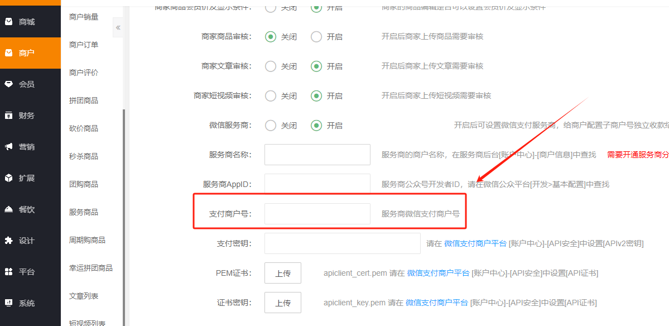Image resolution: width=669 pixels, height=326 pixels.
Task: Click the 餐饮 dining icon in sidebar
Action: 8,209
